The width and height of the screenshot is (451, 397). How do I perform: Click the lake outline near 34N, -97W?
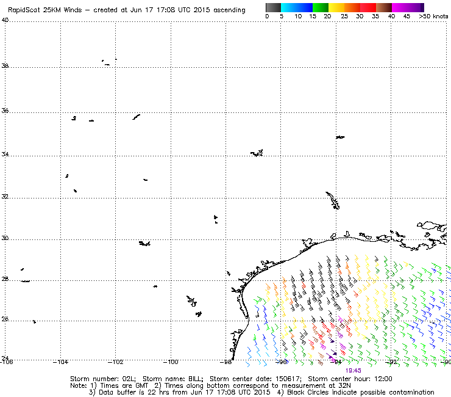(257, 153)
